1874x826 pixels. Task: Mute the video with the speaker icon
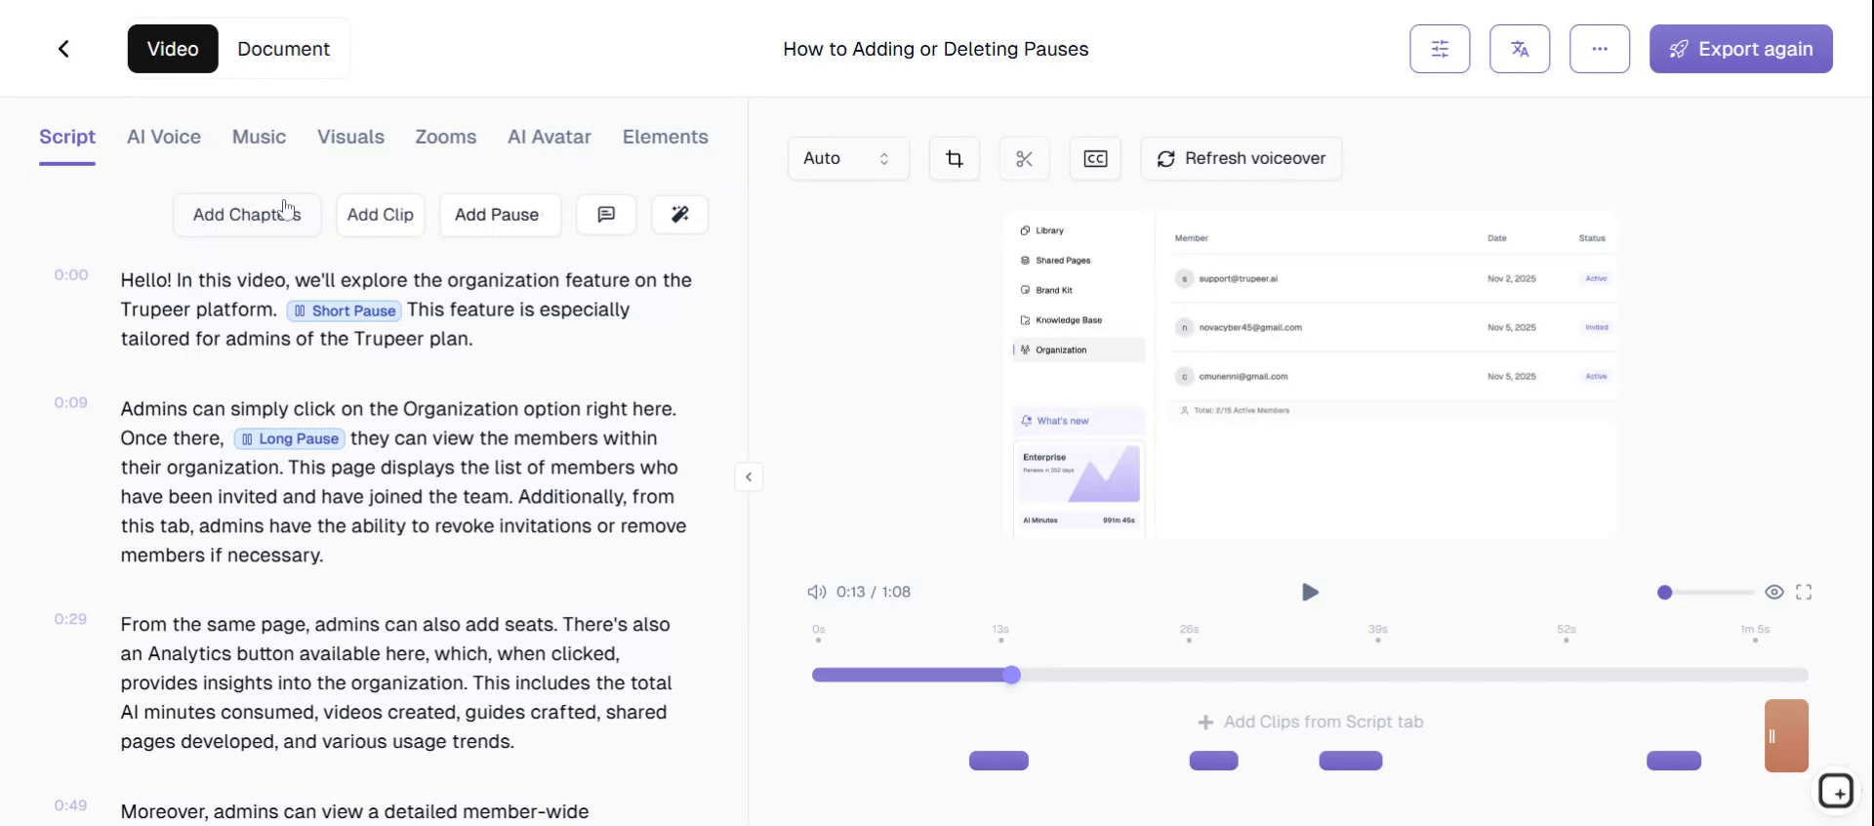tap(816, 592)
